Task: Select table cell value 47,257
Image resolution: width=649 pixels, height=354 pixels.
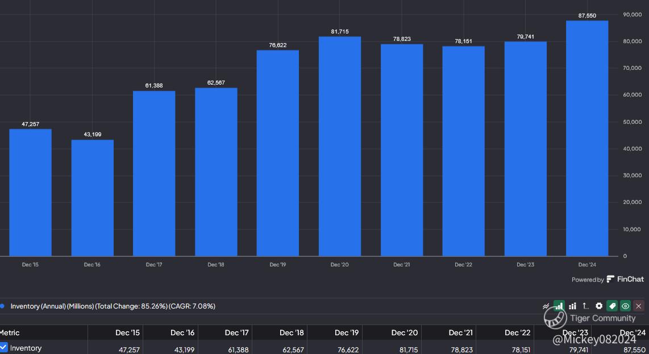Action: (x=129, y=350)
